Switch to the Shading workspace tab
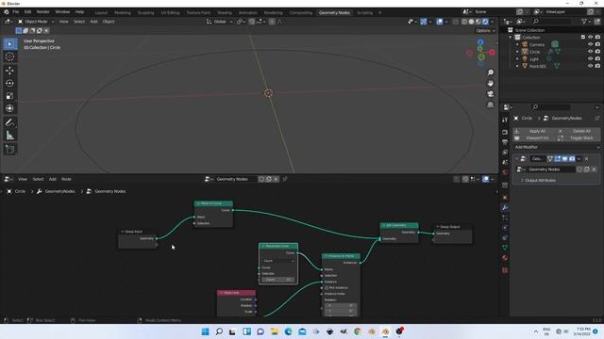Viewport: 604px width, 339px height. tap(225, 12)
